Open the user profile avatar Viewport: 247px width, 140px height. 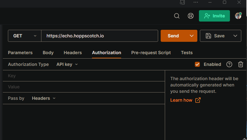(x=238, y=16)
